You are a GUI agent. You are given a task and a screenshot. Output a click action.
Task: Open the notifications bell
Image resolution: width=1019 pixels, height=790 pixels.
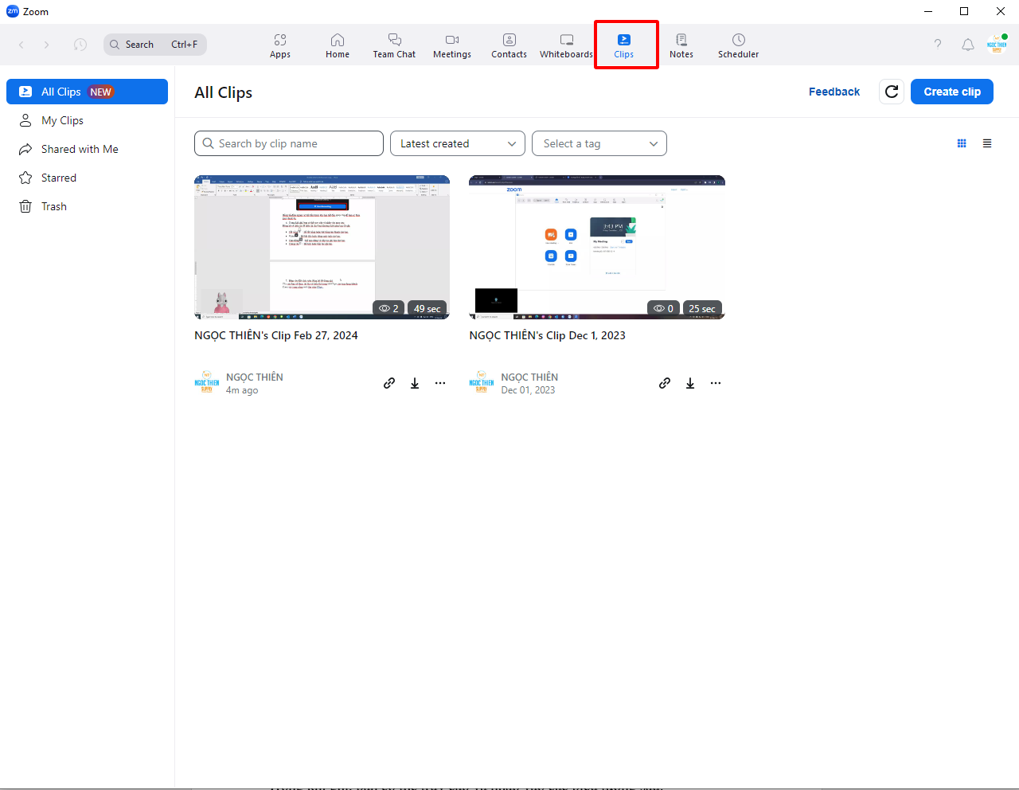[968, 45]
